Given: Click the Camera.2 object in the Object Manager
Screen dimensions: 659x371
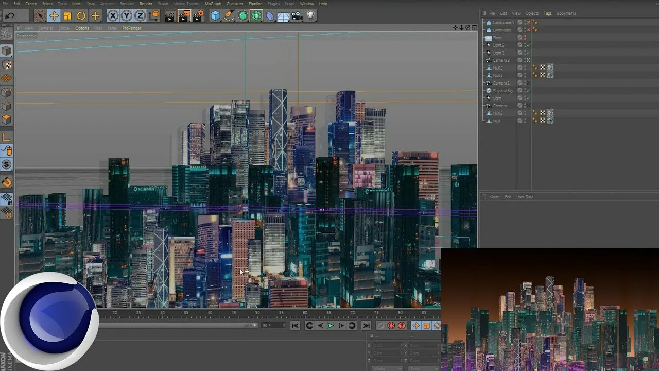Looking at the screenshot, I should point(502,60).
